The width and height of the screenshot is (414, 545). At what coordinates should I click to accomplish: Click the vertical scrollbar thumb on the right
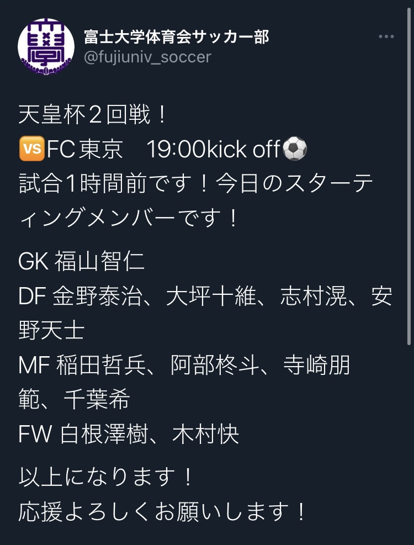(409, 177)
